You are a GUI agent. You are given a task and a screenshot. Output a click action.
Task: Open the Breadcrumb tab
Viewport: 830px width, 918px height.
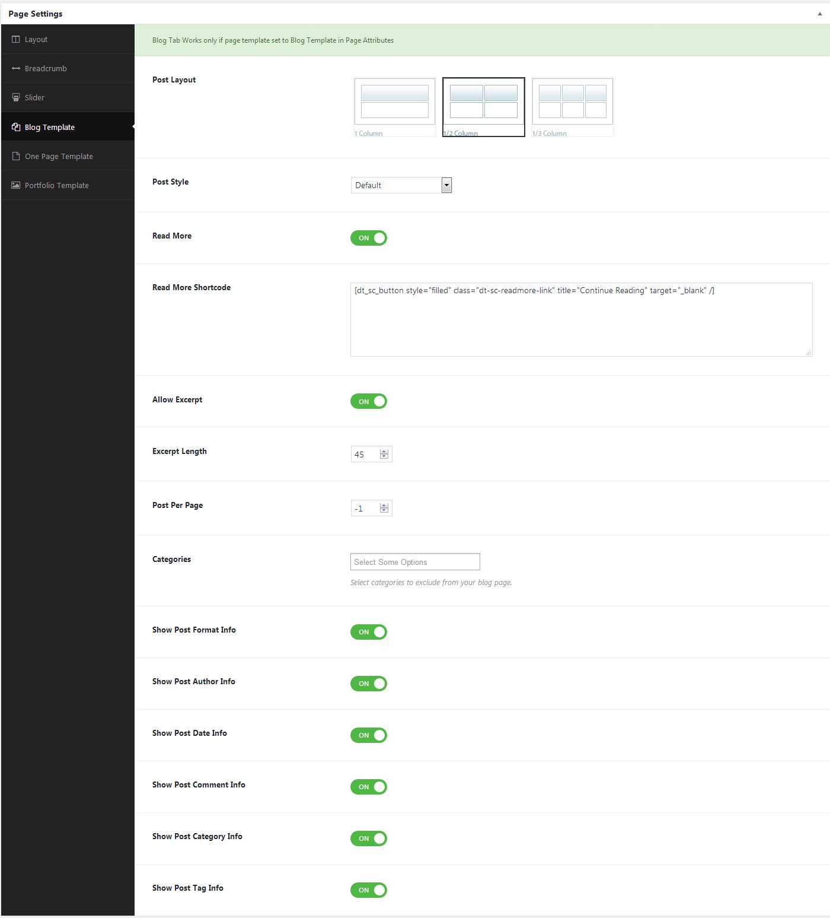tap(68, 68)
